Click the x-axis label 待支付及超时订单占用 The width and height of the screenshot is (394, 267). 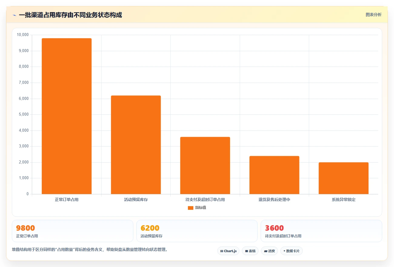click(205, 200)
